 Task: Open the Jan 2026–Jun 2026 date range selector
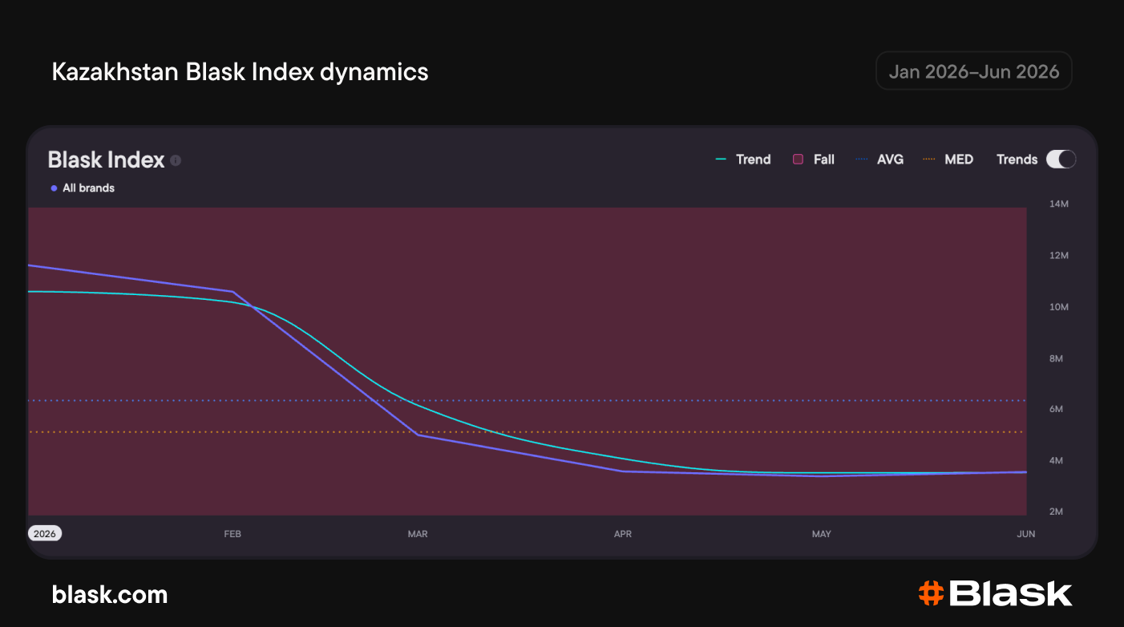(973, 71)
